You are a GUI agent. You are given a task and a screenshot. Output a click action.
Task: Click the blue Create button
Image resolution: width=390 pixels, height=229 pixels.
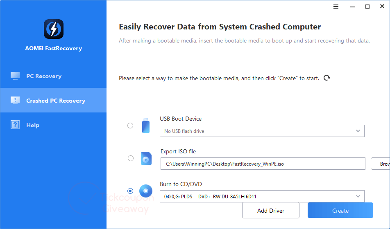tap(340, 210)
